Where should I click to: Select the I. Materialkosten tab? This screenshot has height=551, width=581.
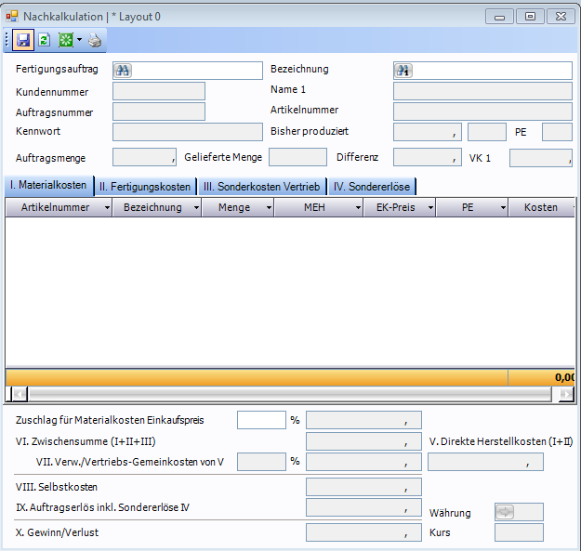coord(47,186)
